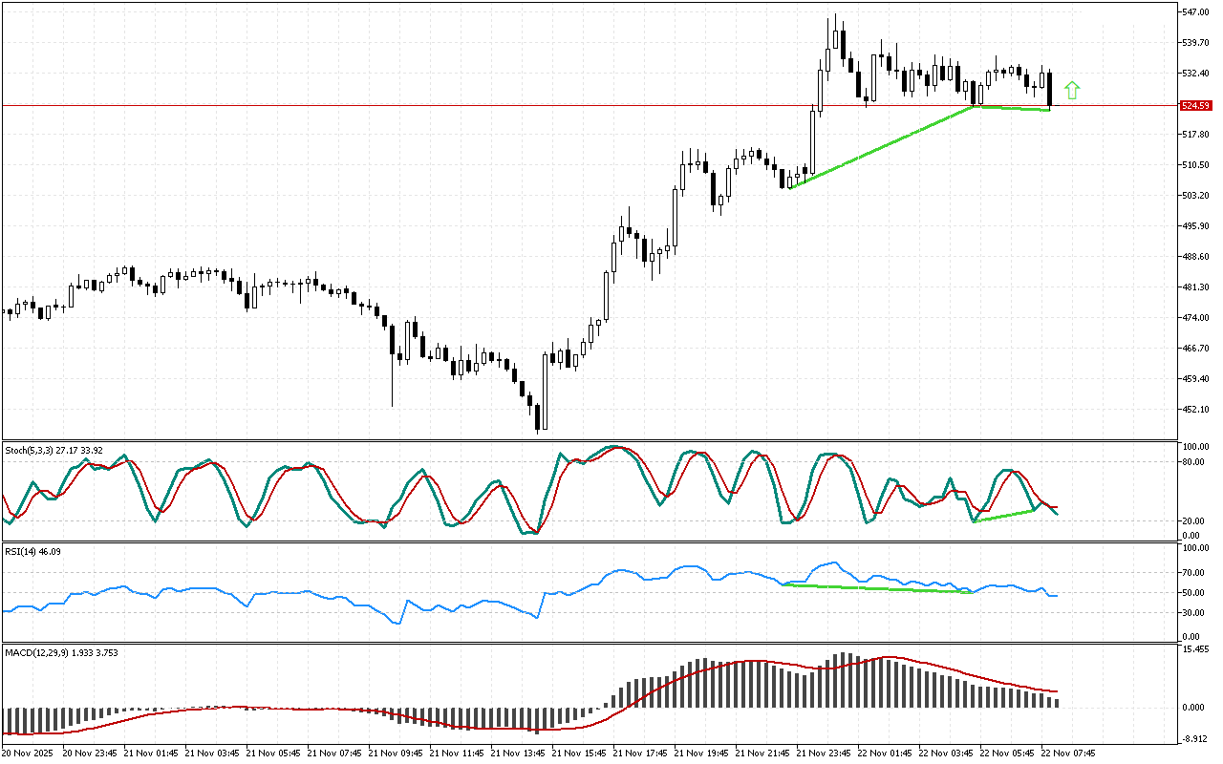
Task: Click the rightmost MACD histogram bar
Action: click(1057, 702)
